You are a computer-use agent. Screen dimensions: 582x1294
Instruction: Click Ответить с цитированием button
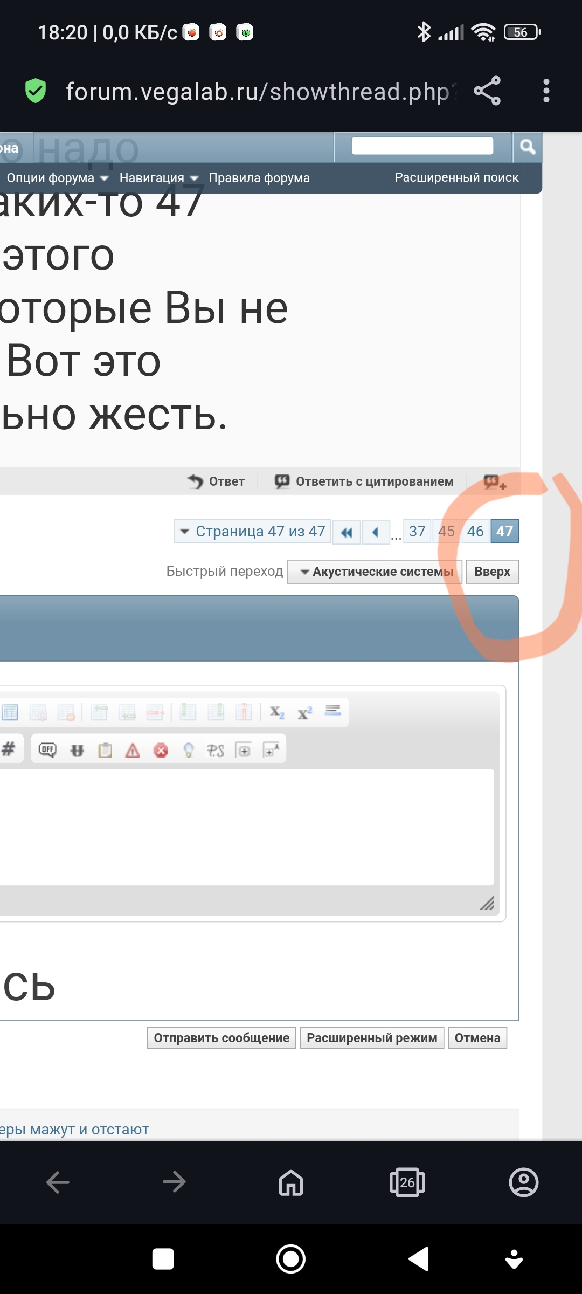coord(364,481)
